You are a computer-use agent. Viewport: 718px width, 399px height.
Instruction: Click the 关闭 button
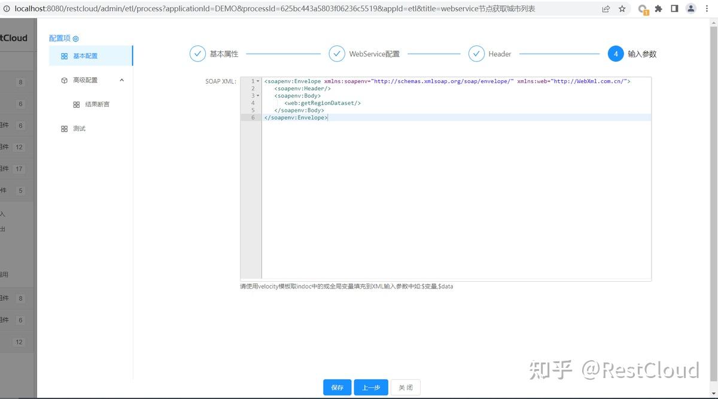tap(406, 387)
